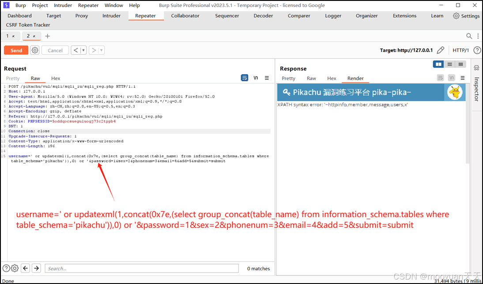Select top-bottom layout icon
Viewport: 483px width, 284px height.
pos(450,64)
